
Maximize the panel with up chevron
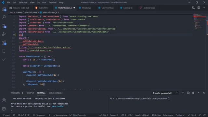click(x=199, y=93)
